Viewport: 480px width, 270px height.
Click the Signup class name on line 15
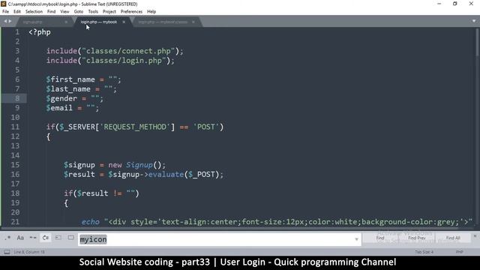pyautogui.click(x=139, y=165)
